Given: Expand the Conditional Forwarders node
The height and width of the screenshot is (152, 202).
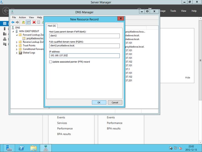Looking at the screenshot, I should pyautogui.click(x=17, y=49).
